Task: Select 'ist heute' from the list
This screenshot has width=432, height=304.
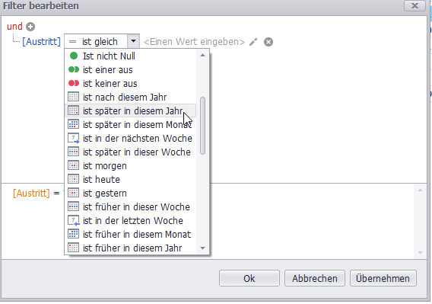Action: [x=131, y=180]
